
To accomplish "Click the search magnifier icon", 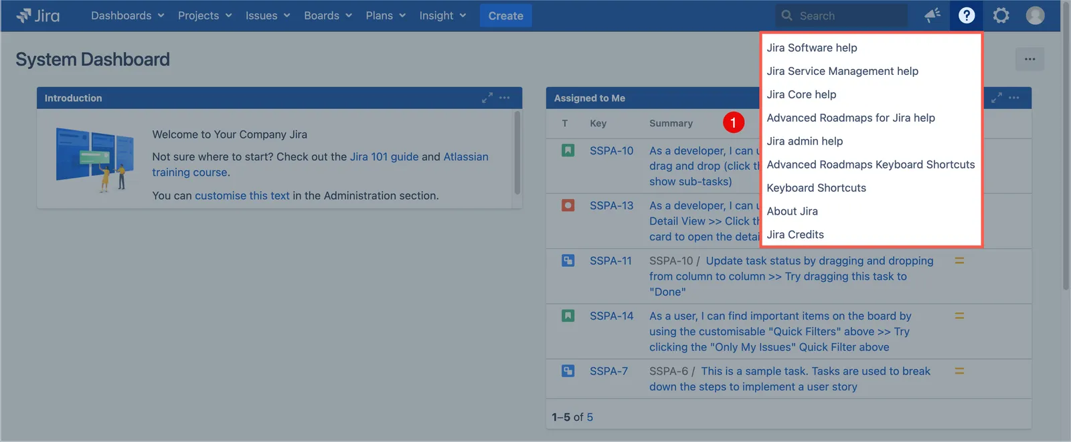I will point(787,15).
